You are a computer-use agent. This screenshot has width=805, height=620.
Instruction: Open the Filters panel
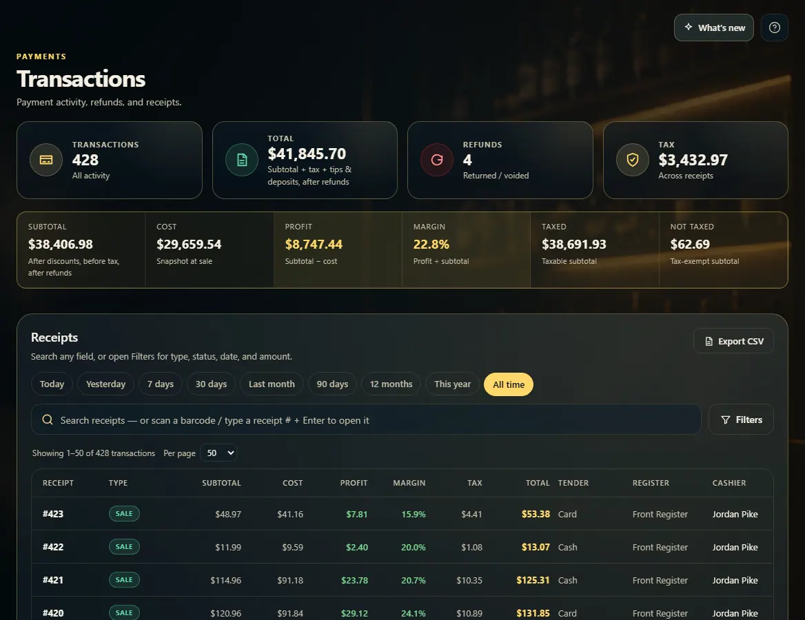pyautogui.click(x=741, y=420)
